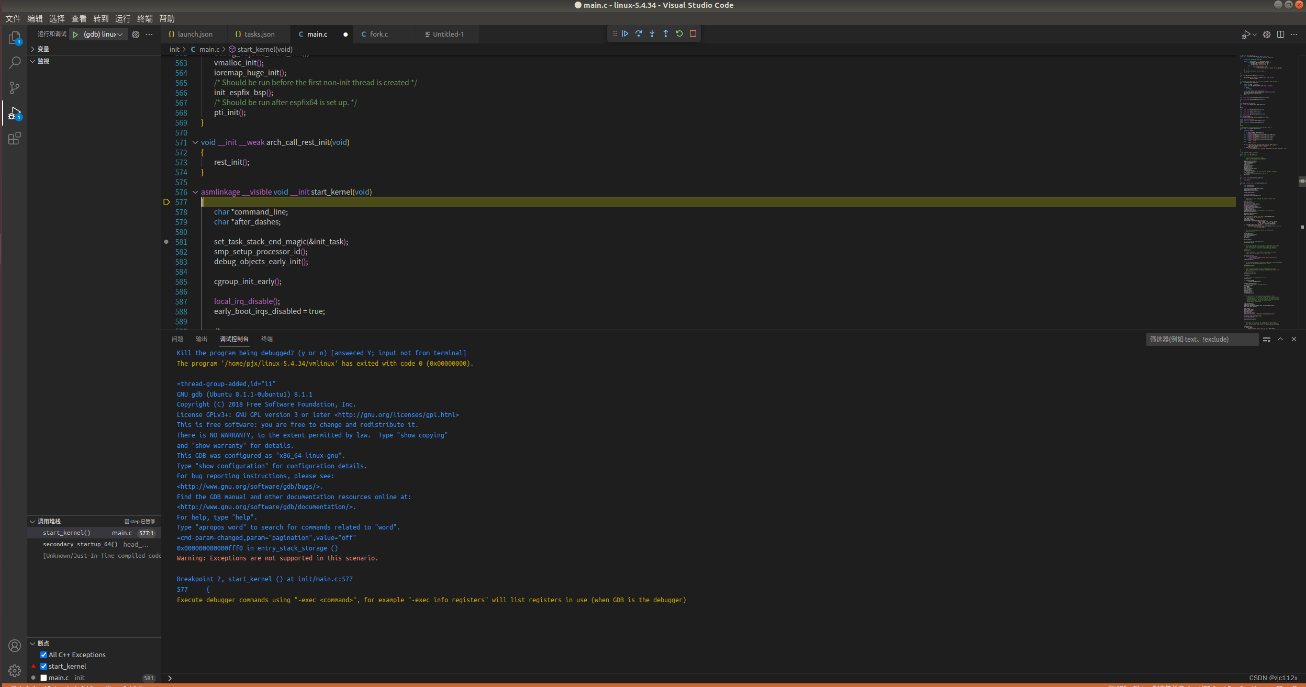Open the gnu.org gpl.html license link
The width and height of the screenshot is (1306, 687).
coord(396,415)
